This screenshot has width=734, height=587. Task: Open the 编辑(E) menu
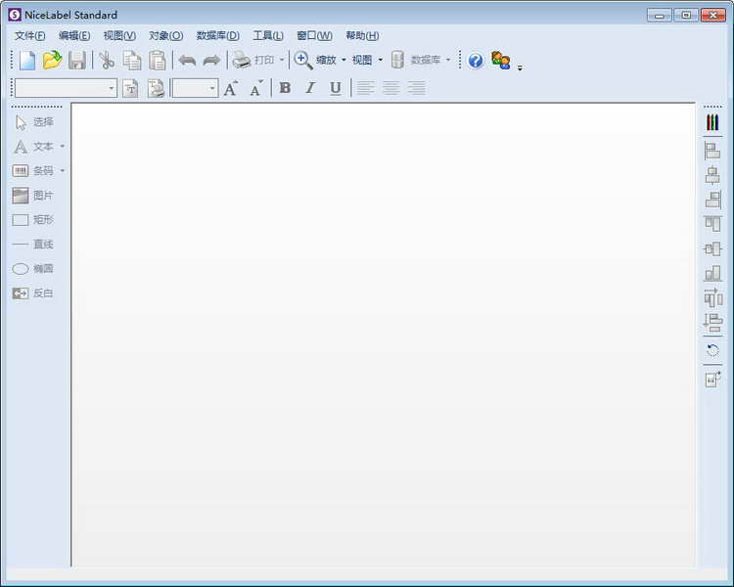(x=74, y=35)
